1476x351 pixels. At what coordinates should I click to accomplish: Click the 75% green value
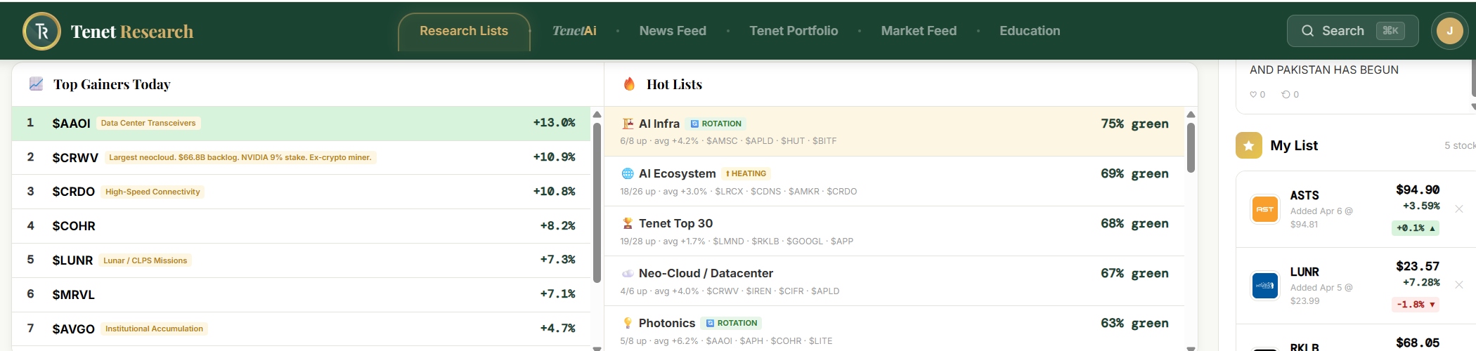coord(1134,124)
